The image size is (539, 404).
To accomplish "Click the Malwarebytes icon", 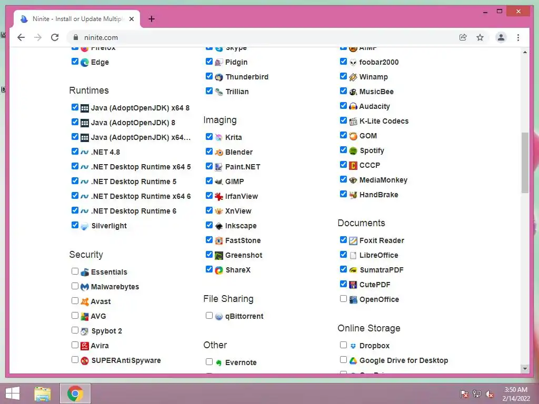I will (x=85, y=287).
